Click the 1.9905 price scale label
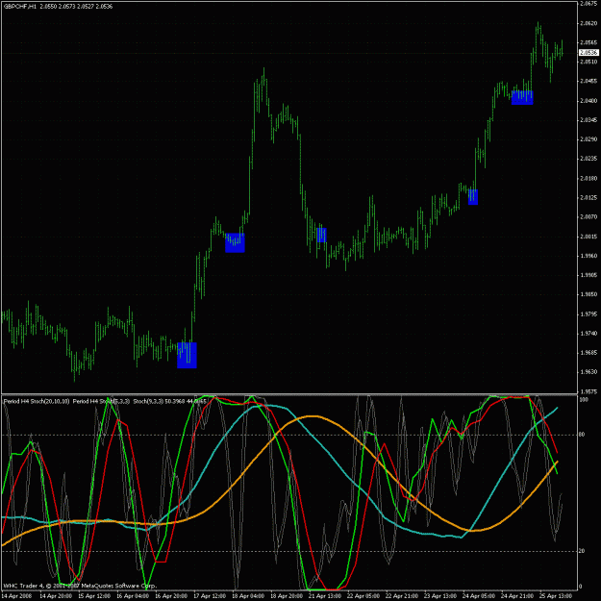 point(588,275)
